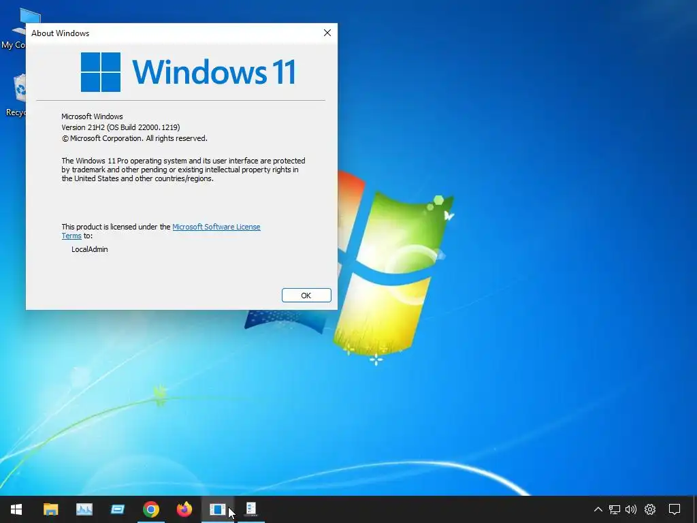Select the Recycle Bin desktop icon
This screenshot has width=697, height=523.
click(15, 95)
